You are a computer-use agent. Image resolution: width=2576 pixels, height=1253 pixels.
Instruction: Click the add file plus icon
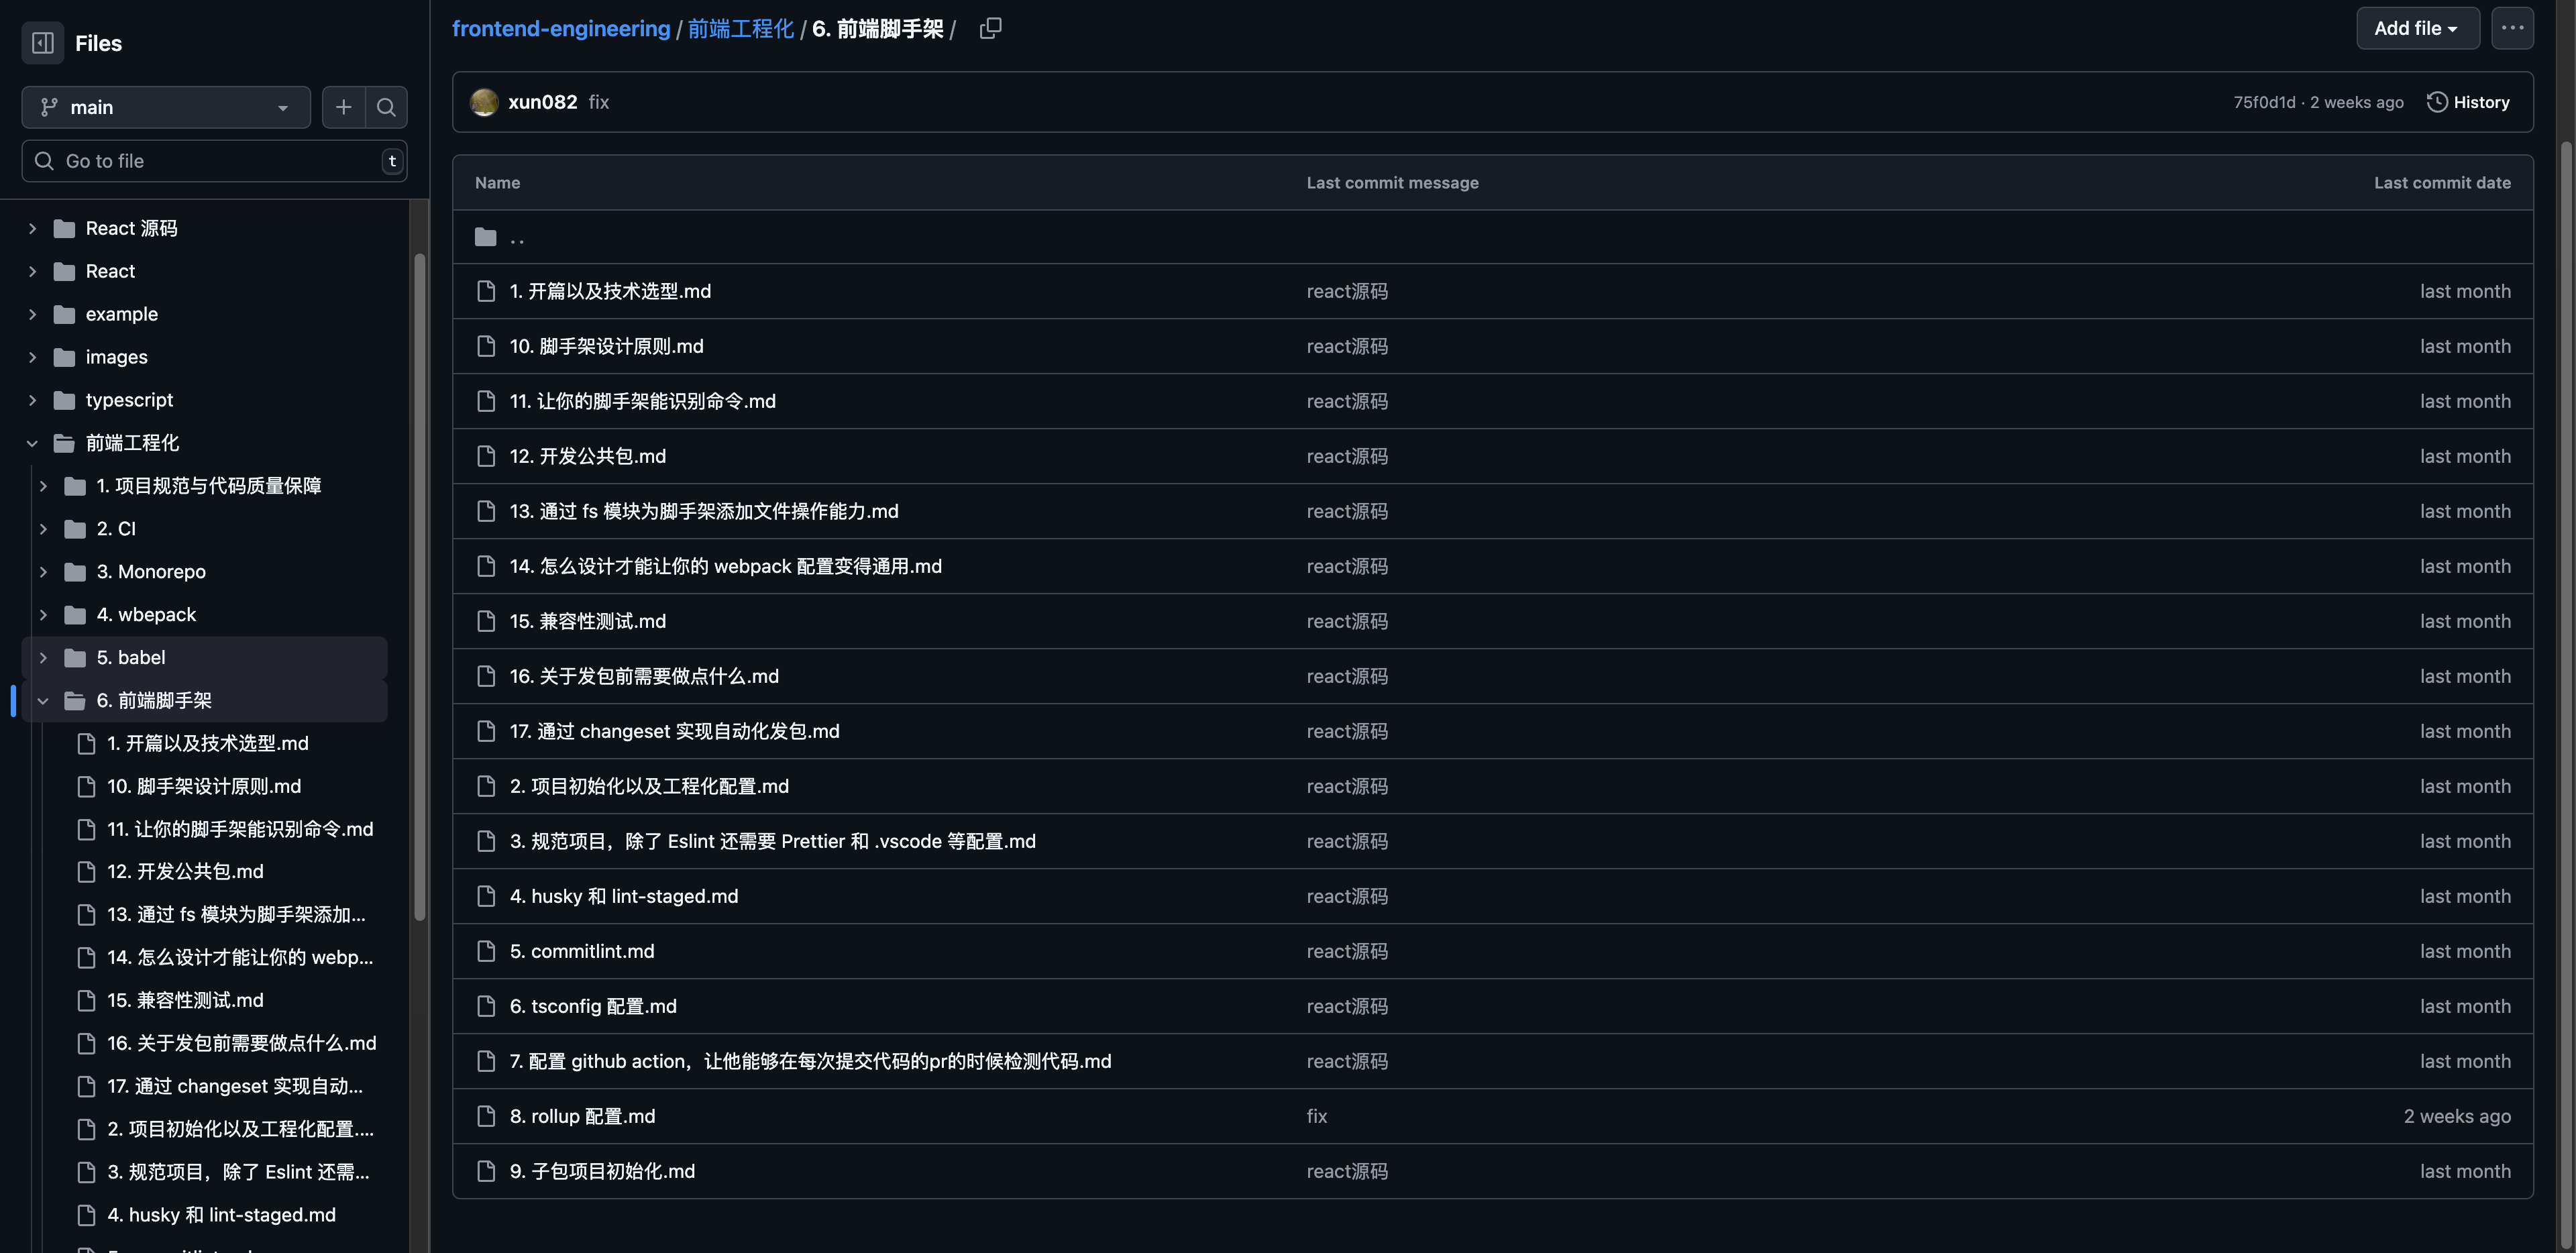click(343, 107)
